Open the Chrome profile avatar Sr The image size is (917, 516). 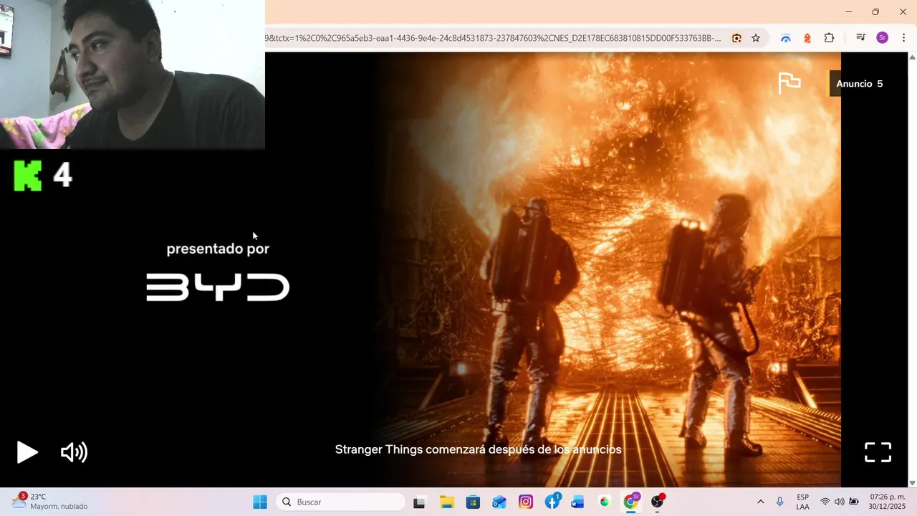click(x=883, y=38)
